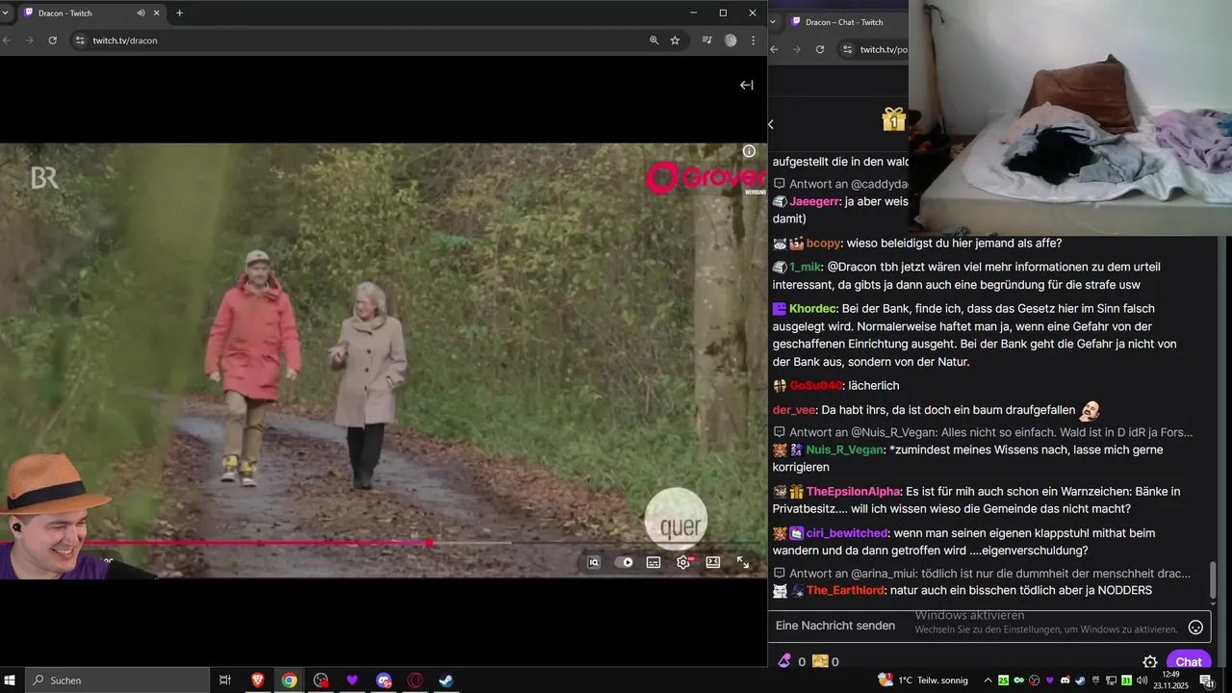
Task: Go back in the Dracon - Twitch window
Action: pyautogui.click(x=8, y=40)
